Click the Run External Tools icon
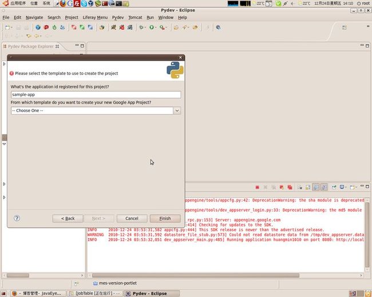Image resolution: width=372 pixels, height=297 pixels. (x=162, y=27)
